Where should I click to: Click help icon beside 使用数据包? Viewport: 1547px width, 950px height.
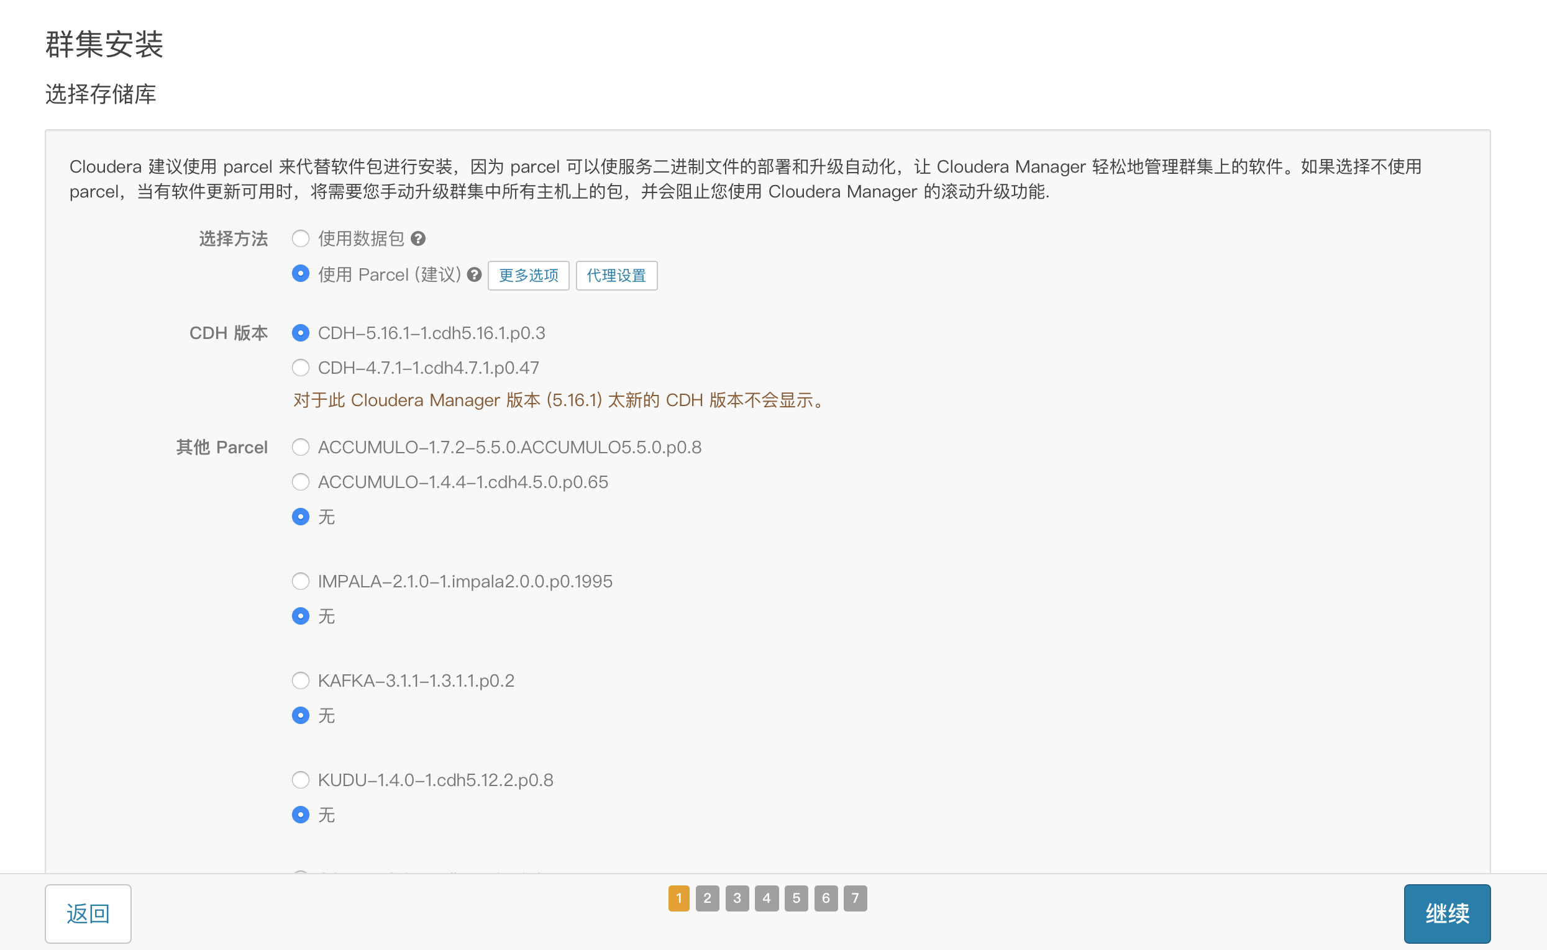coord(418,239)
